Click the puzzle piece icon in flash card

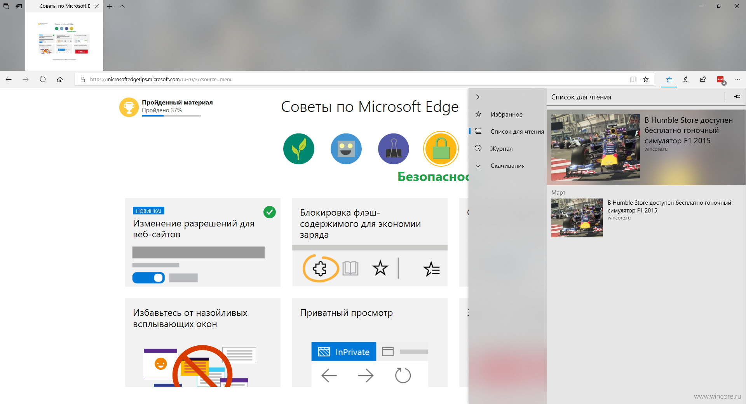coord(320,268)
